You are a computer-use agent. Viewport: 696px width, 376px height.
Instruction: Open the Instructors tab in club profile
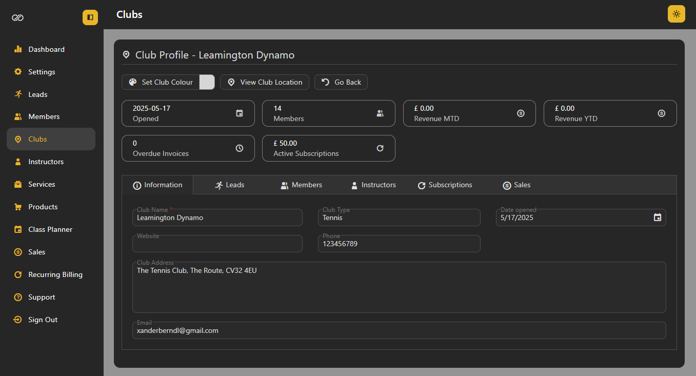click(373, 185)
